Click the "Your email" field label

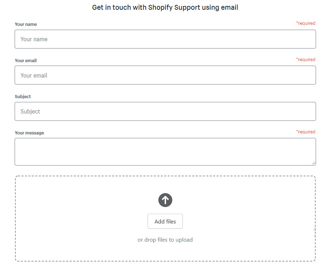pos(26,61)
